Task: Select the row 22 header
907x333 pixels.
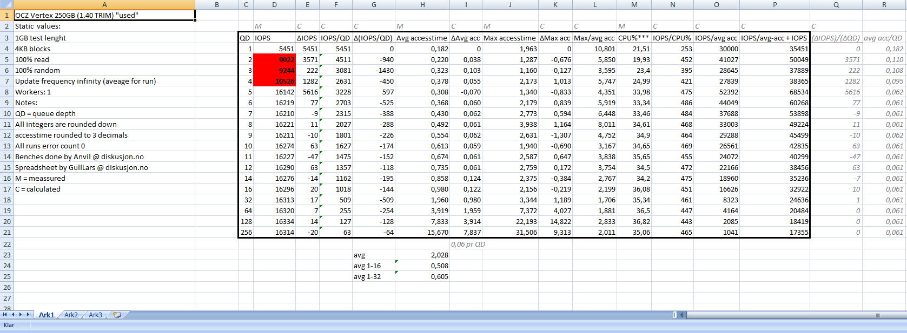Action: point(6,244)
